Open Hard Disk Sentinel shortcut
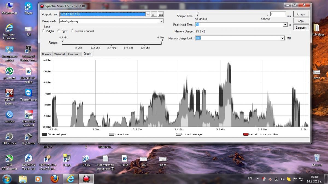 coord(28,115)
